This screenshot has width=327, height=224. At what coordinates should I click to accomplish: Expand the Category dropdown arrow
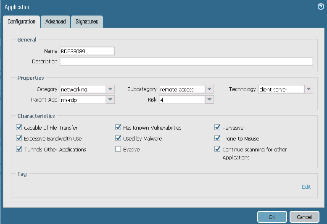click(x=110, y=89)
